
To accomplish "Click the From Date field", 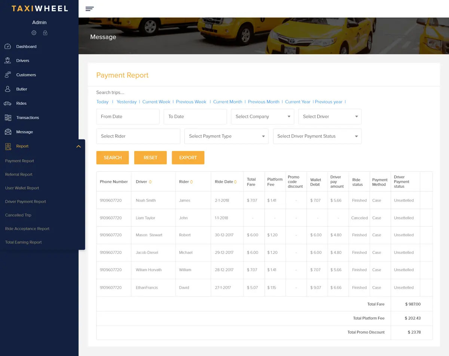I will point(128,117).
